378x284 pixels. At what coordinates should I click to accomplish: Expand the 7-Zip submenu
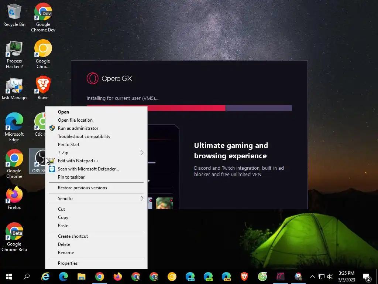[x=96, y=153]
